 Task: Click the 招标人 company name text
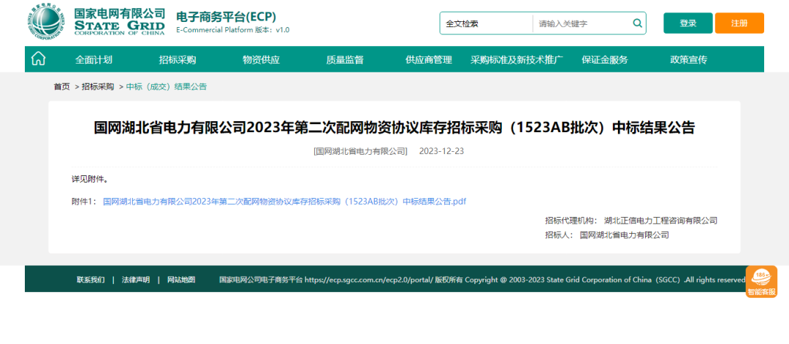625,234
